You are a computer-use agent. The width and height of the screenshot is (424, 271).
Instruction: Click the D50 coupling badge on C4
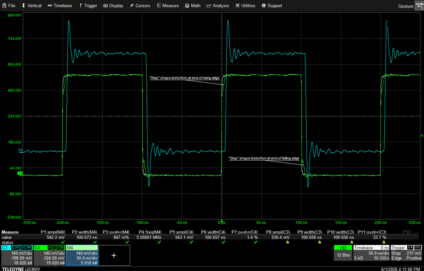[60, 248]
